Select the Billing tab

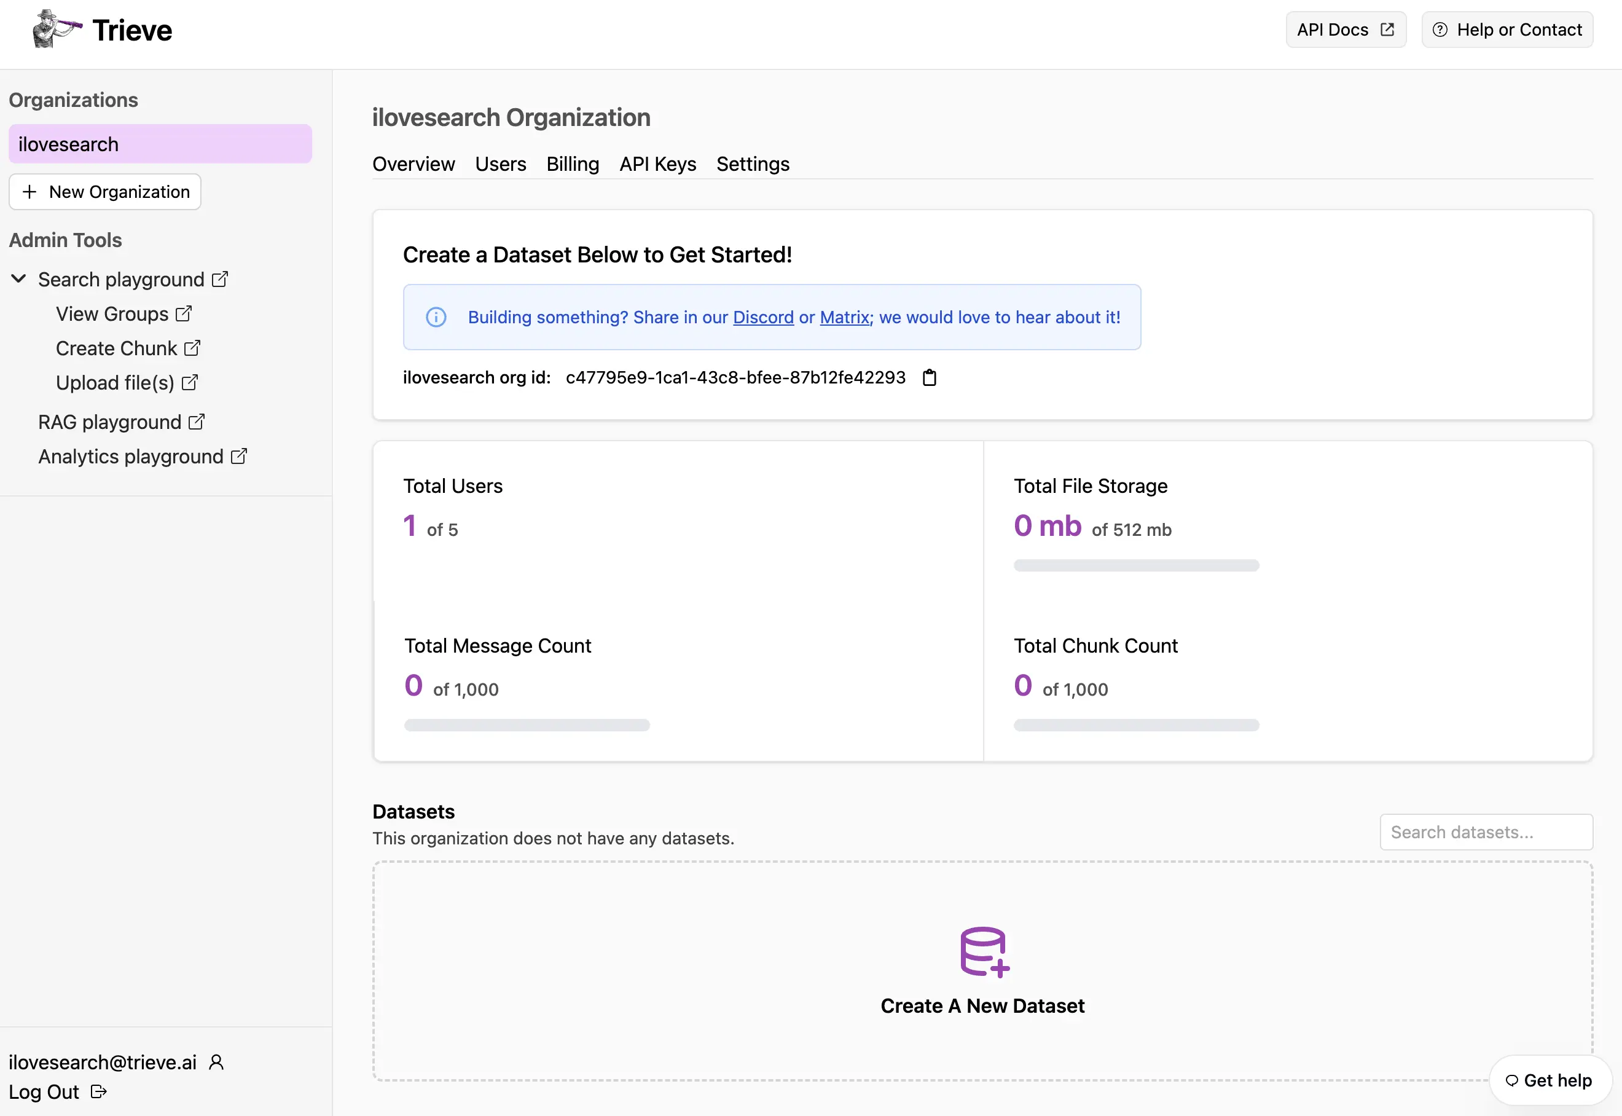572,162
